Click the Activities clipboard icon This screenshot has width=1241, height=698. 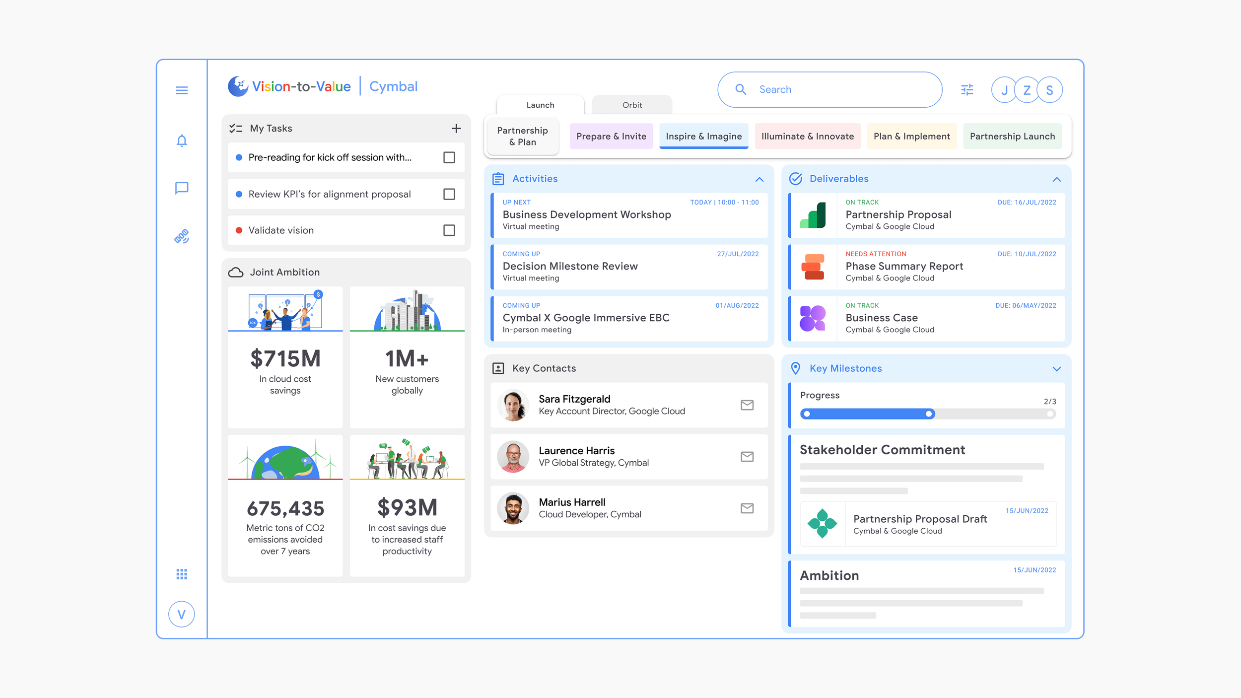(x=498, y=179)
